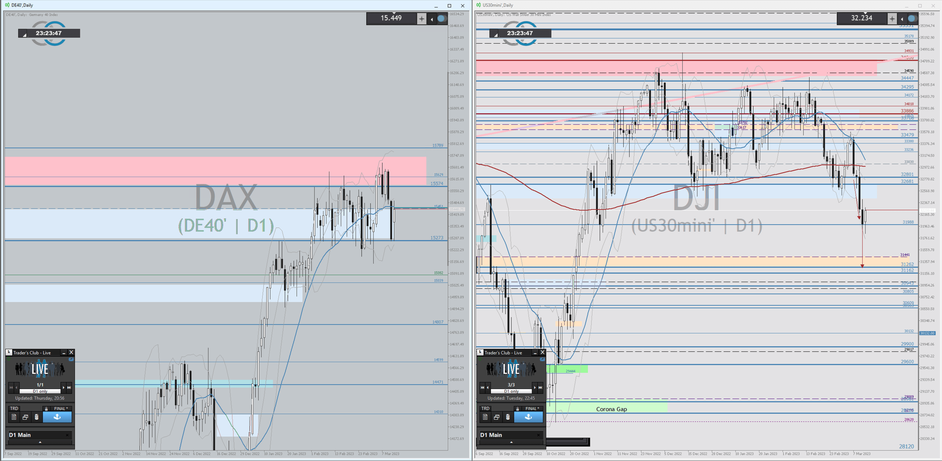Screen dimensions: 942x461
Task: Click the document icon in DE40 panel
Action: (x=14, y=417)
